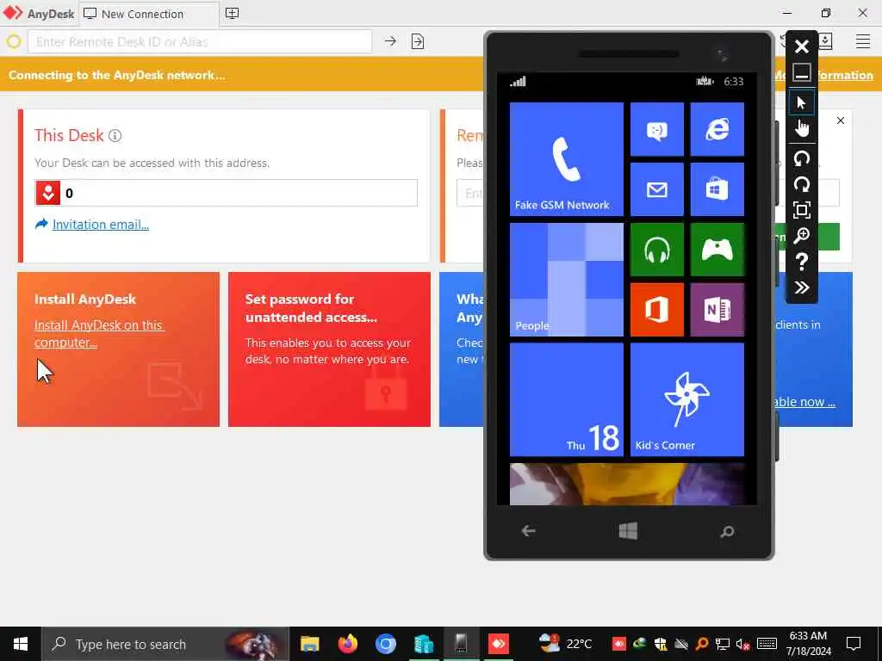Open the calendar tile showing Thu 18

(567, 399)
